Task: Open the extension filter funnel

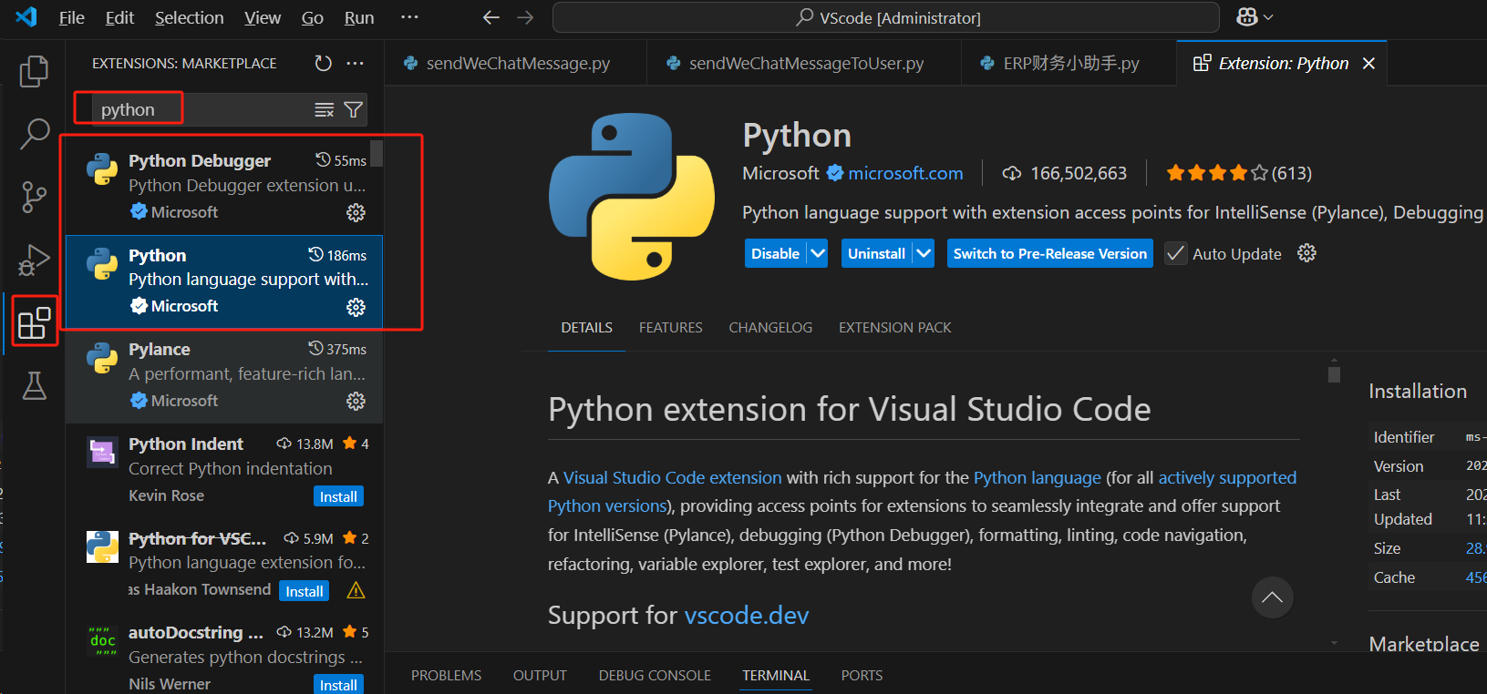Action: click(354, 110)
